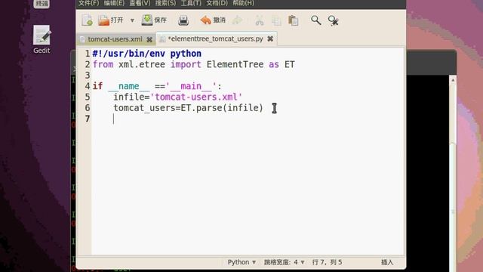
Task: Expand the recent files arrow beside 打开
Action: coord(132,20)
